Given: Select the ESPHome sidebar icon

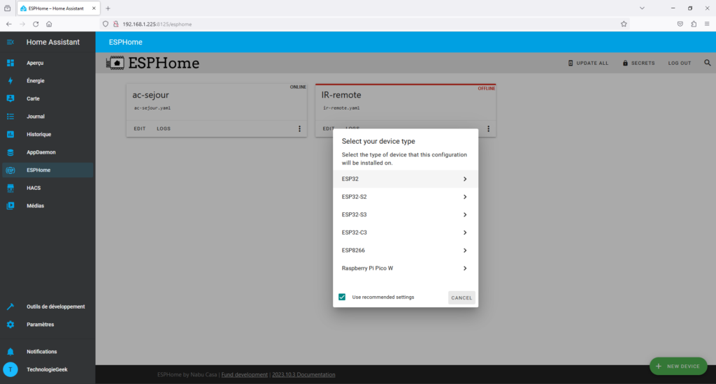Looking at the screenshot, I should pos(10,170).
